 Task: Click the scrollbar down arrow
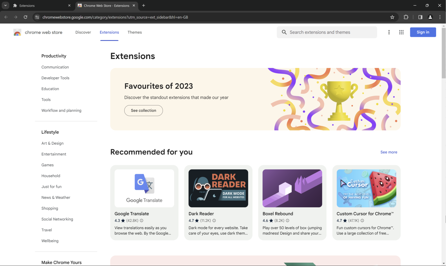coord(444,263)
